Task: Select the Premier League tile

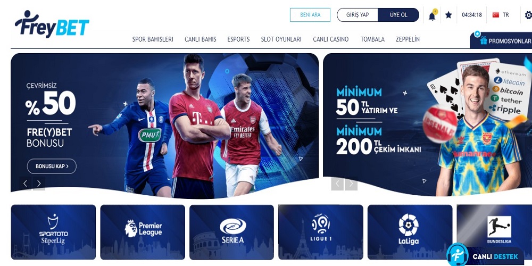Action: tap(143, 232)
